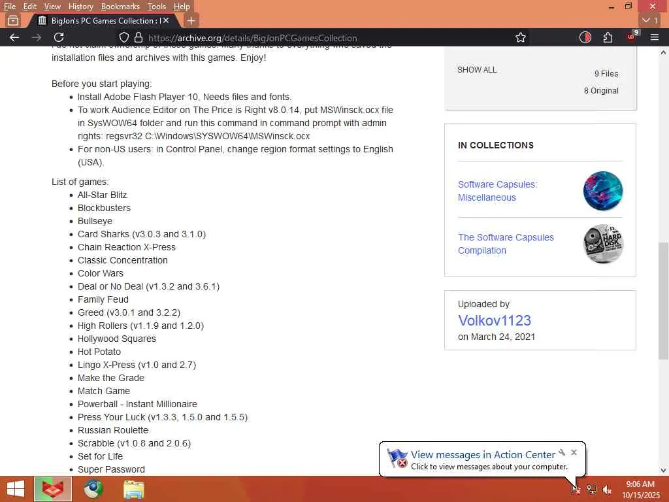Click the forward navigation arrow

37,37
